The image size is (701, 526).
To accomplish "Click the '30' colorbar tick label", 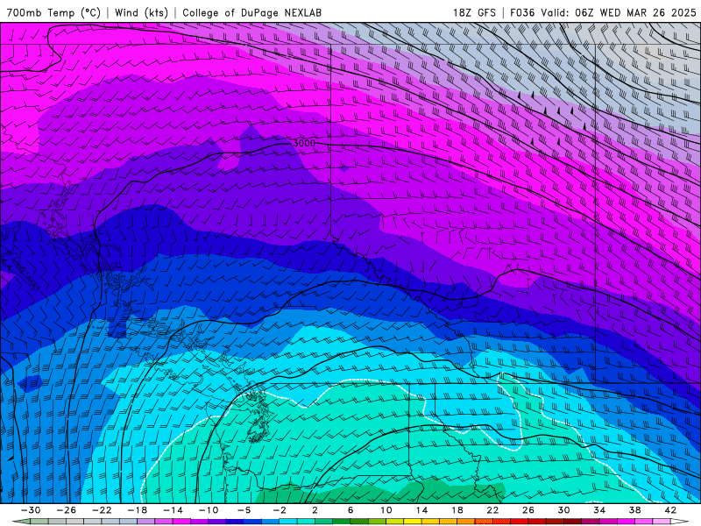I will click(563, 510).
